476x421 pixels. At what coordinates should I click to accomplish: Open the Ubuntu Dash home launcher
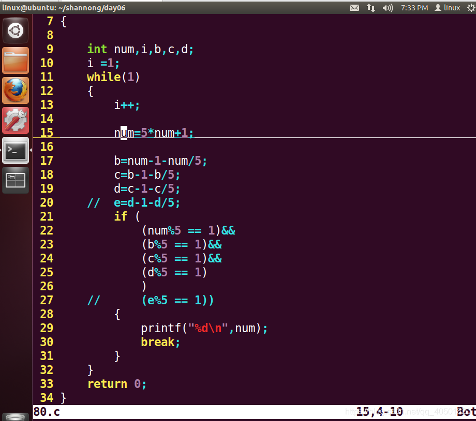click(x=16, y=30)
